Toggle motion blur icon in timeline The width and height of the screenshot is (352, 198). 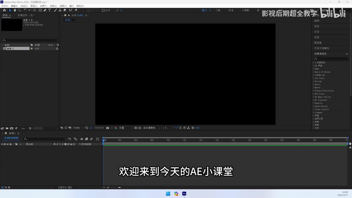click(x=91, y=139)
